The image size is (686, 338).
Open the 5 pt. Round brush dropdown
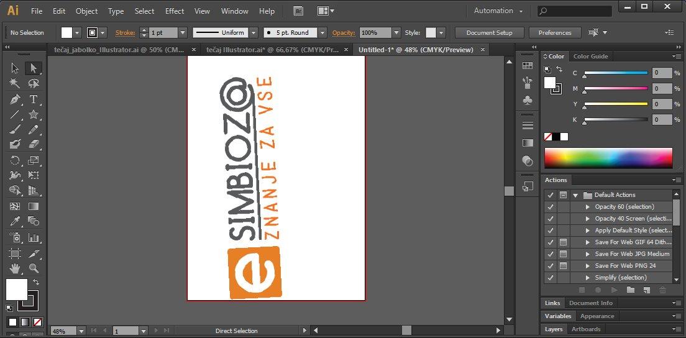(x=322, y=33)
